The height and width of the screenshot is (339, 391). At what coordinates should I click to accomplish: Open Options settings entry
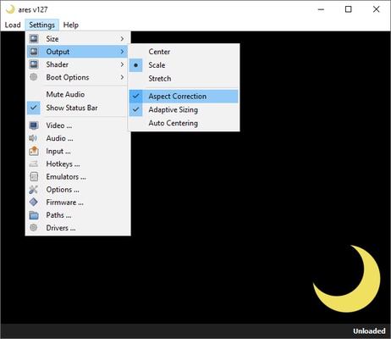(x=77, y=190)
